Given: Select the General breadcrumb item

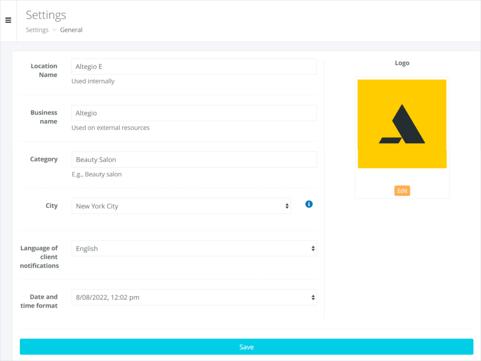Looking at the screenshot, I should tap(71, 30).
